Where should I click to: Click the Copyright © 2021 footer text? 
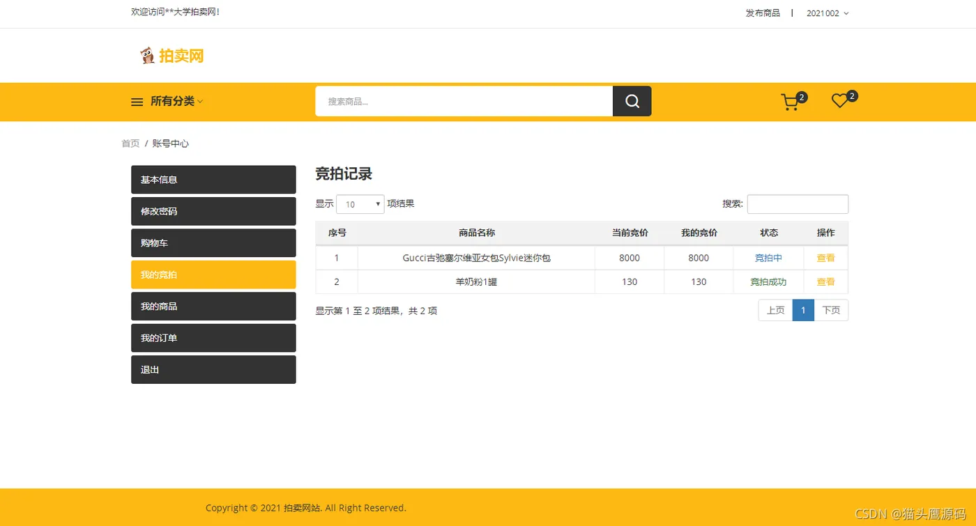(x=306, y=508)
